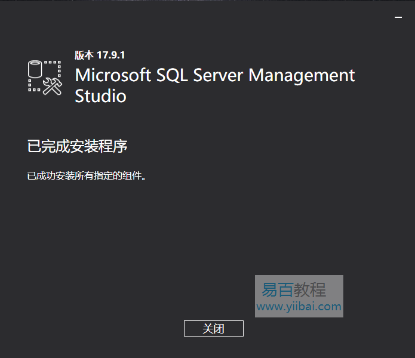Image resolution: width=415 pixels, height=358 pixels.
Task: Click the 易百教程 watermark text
Action: click(x=294, y=291)
